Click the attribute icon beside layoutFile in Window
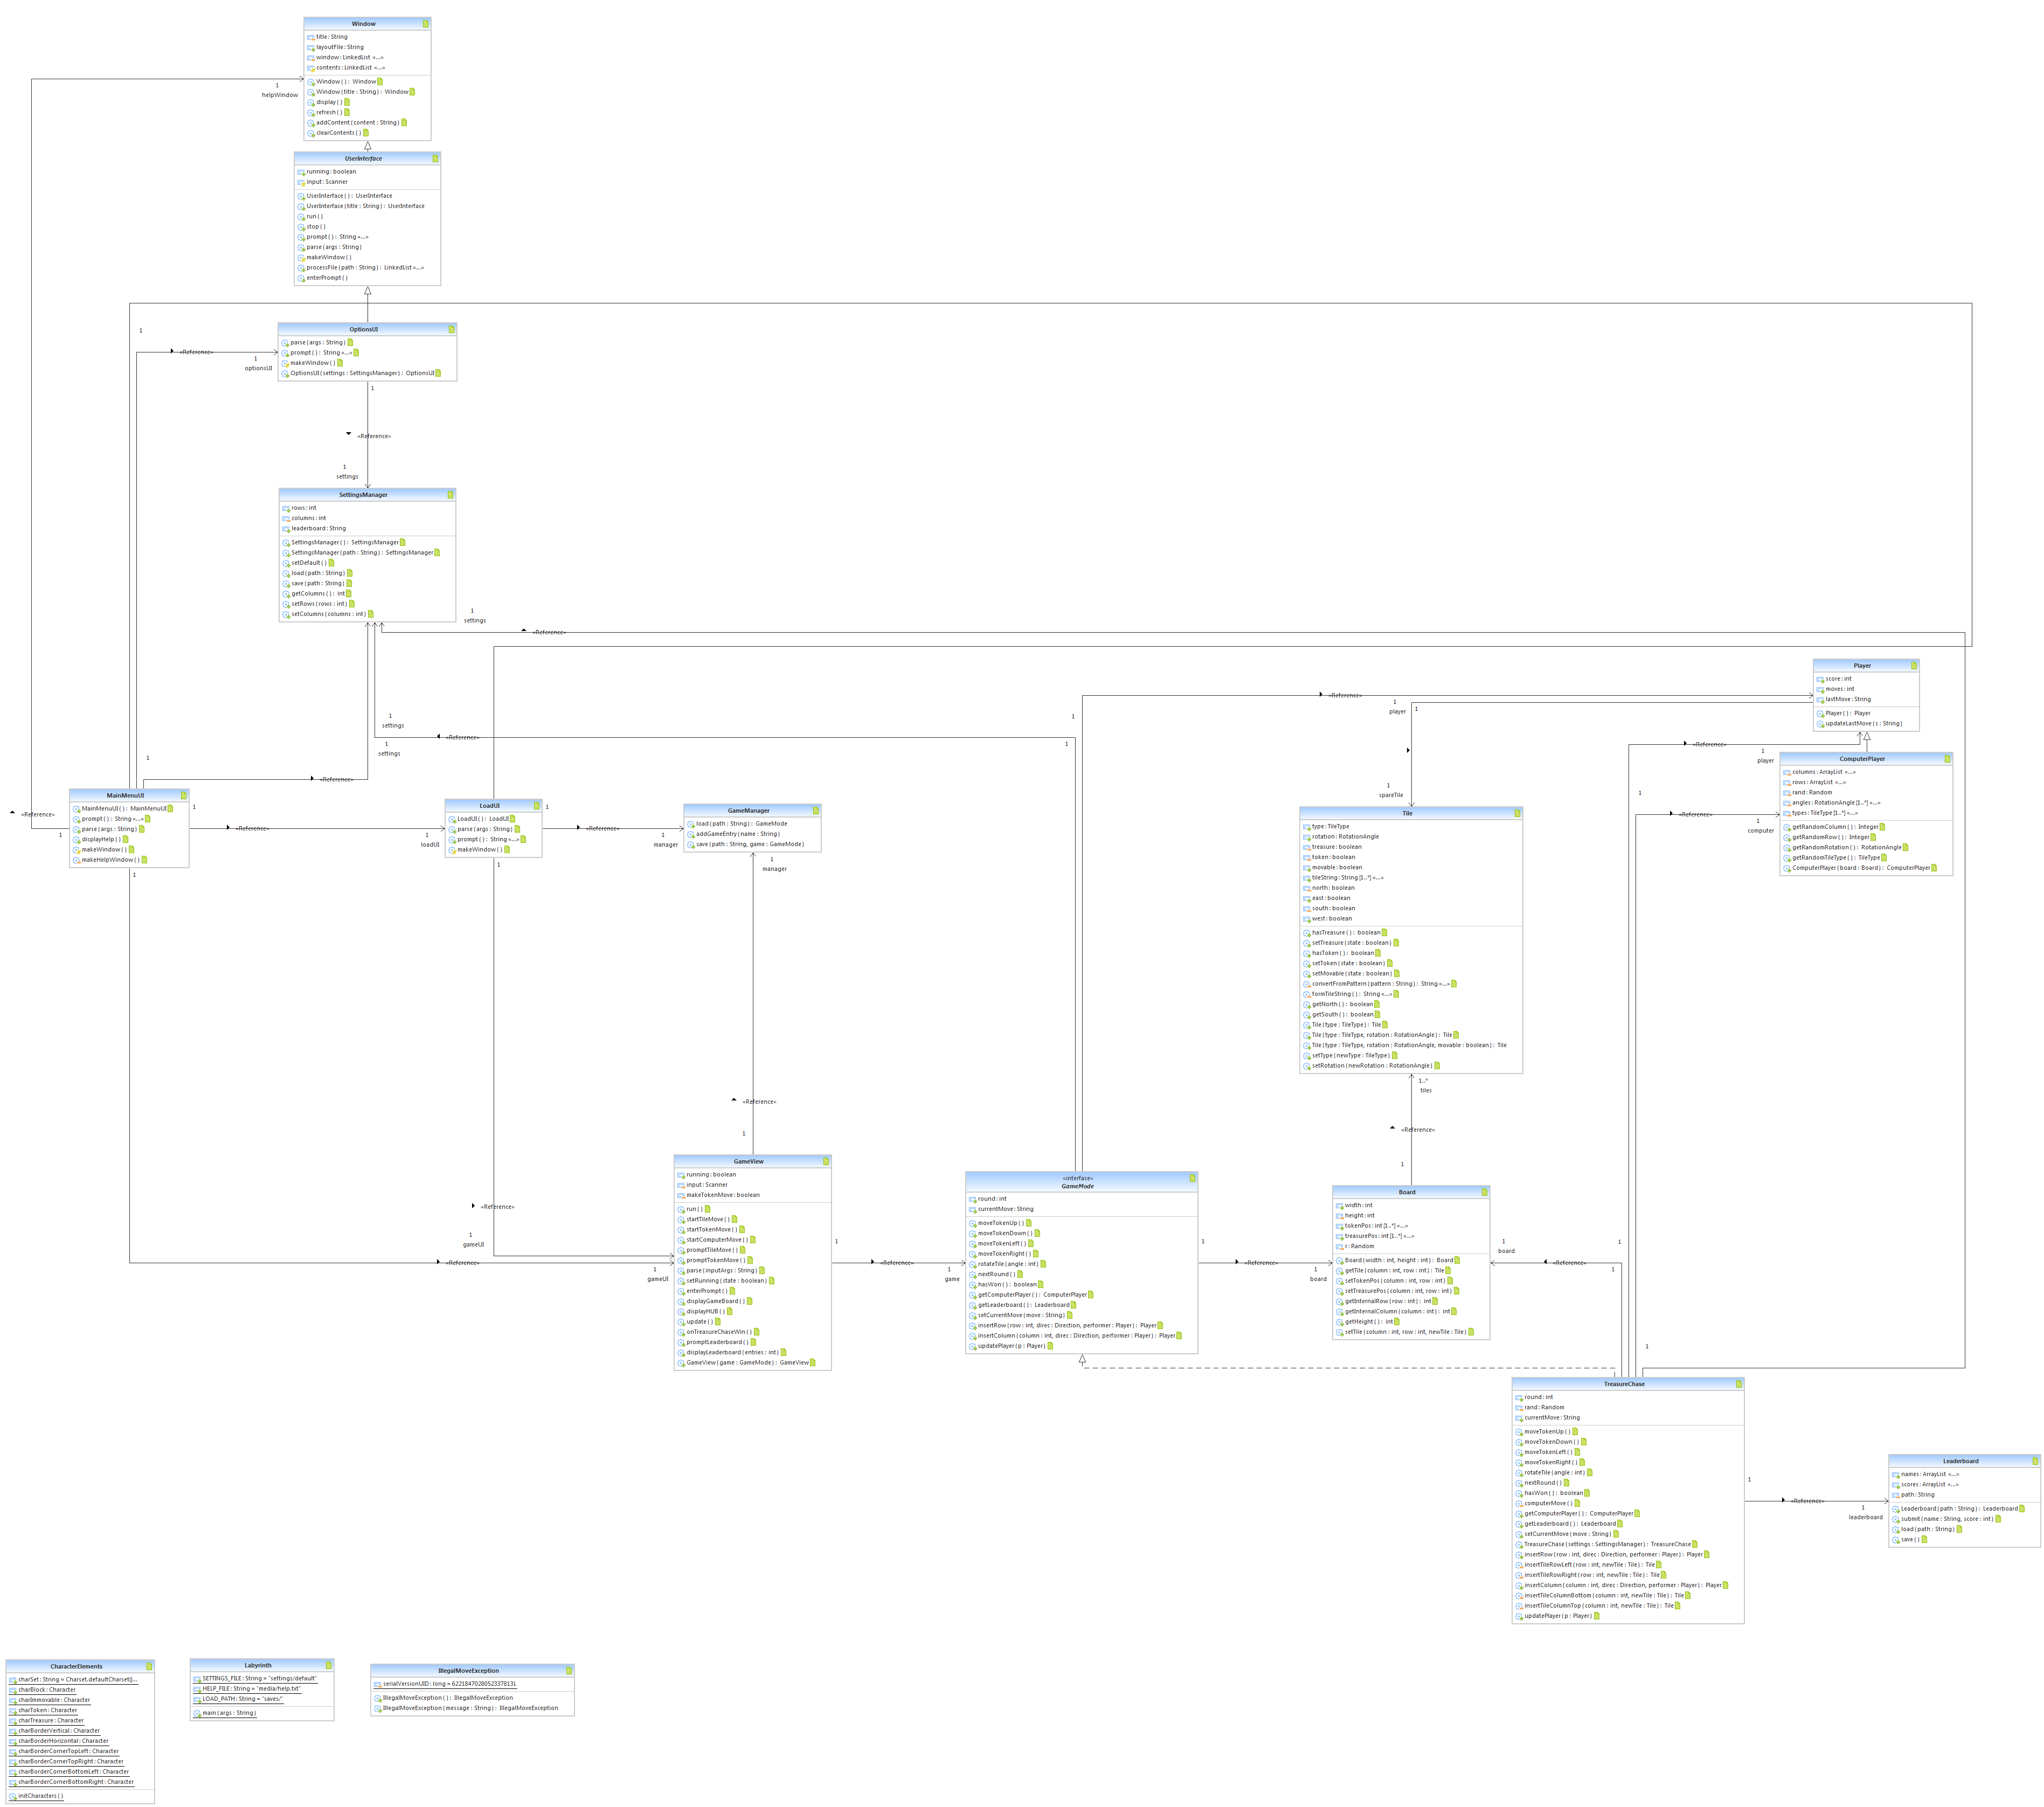 click(311, 47)
